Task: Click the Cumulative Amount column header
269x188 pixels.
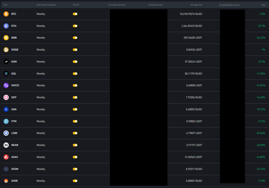Action: [x=117, y=5]
